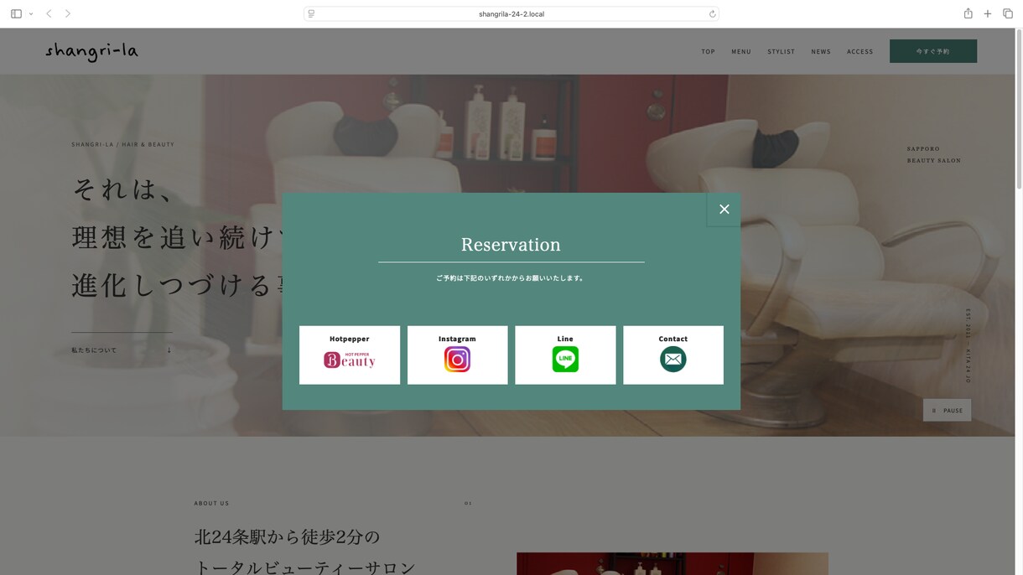Select the ABOUT US section label
Screen dimensions: 1023x575
click(x=211, y=503)
